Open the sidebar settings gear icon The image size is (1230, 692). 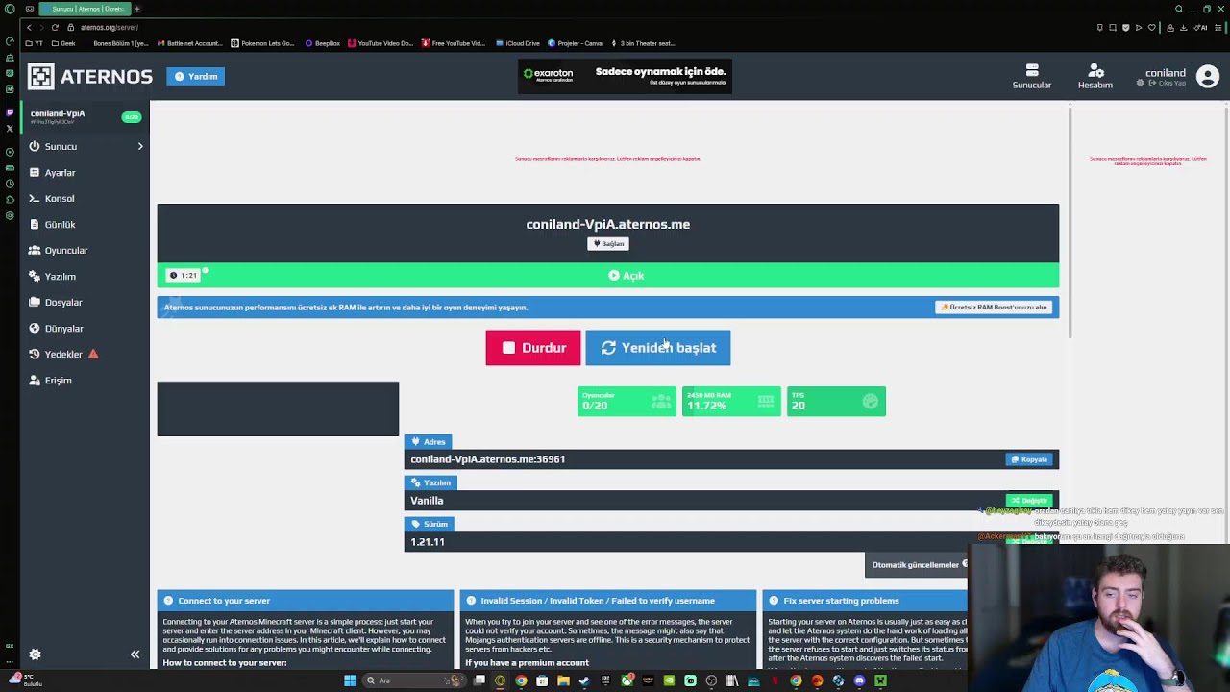tap(35, 655)
